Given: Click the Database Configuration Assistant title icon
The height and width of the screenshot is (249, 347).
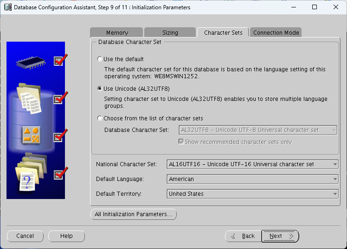Looking at the screenshot, I should pyautogui.click(x=8, y=7).
